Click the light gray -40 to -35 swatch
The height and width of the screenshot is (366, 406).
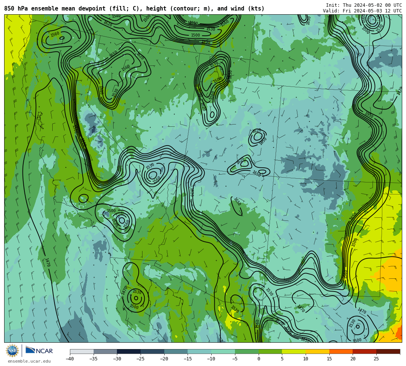click(82, 351)
